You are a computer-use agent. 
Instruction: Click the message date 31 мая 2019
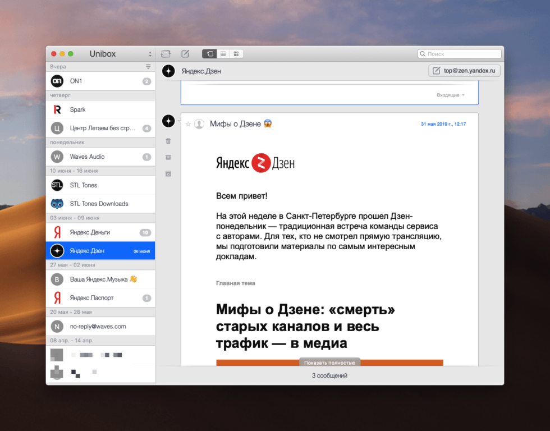pos(443,124)
